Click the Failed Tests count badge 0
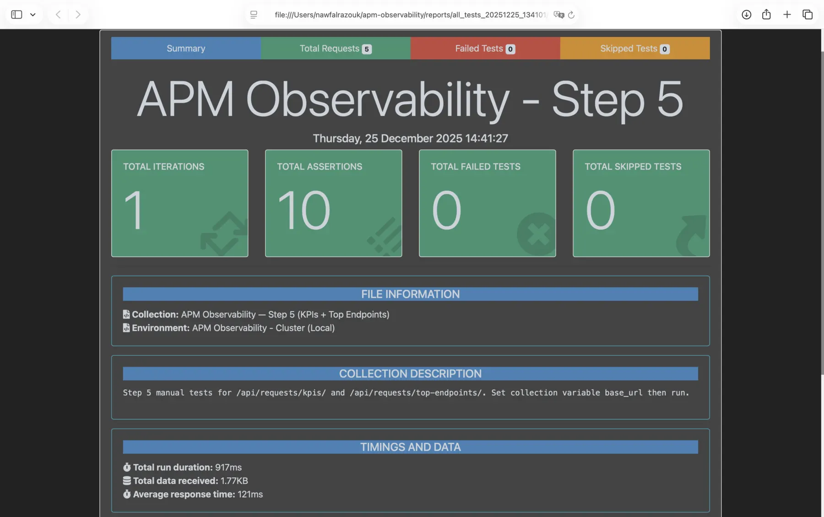This screenshot has height=517, width=824. (510, 49)
